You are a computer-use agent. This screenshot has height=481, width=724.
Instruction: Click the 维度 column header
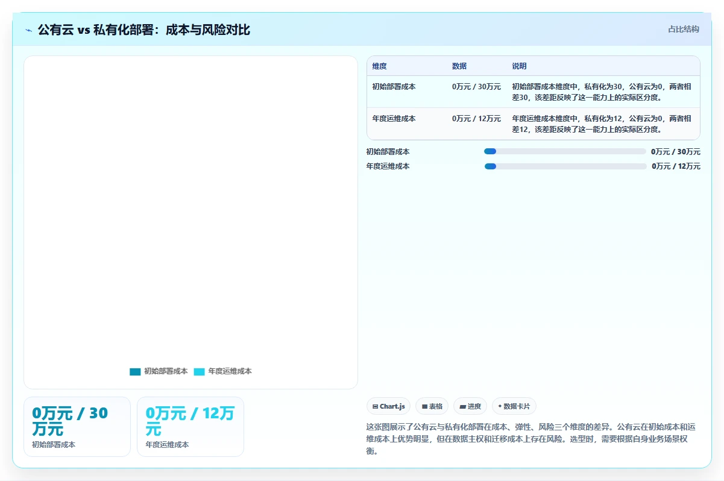tap(380, 66)
